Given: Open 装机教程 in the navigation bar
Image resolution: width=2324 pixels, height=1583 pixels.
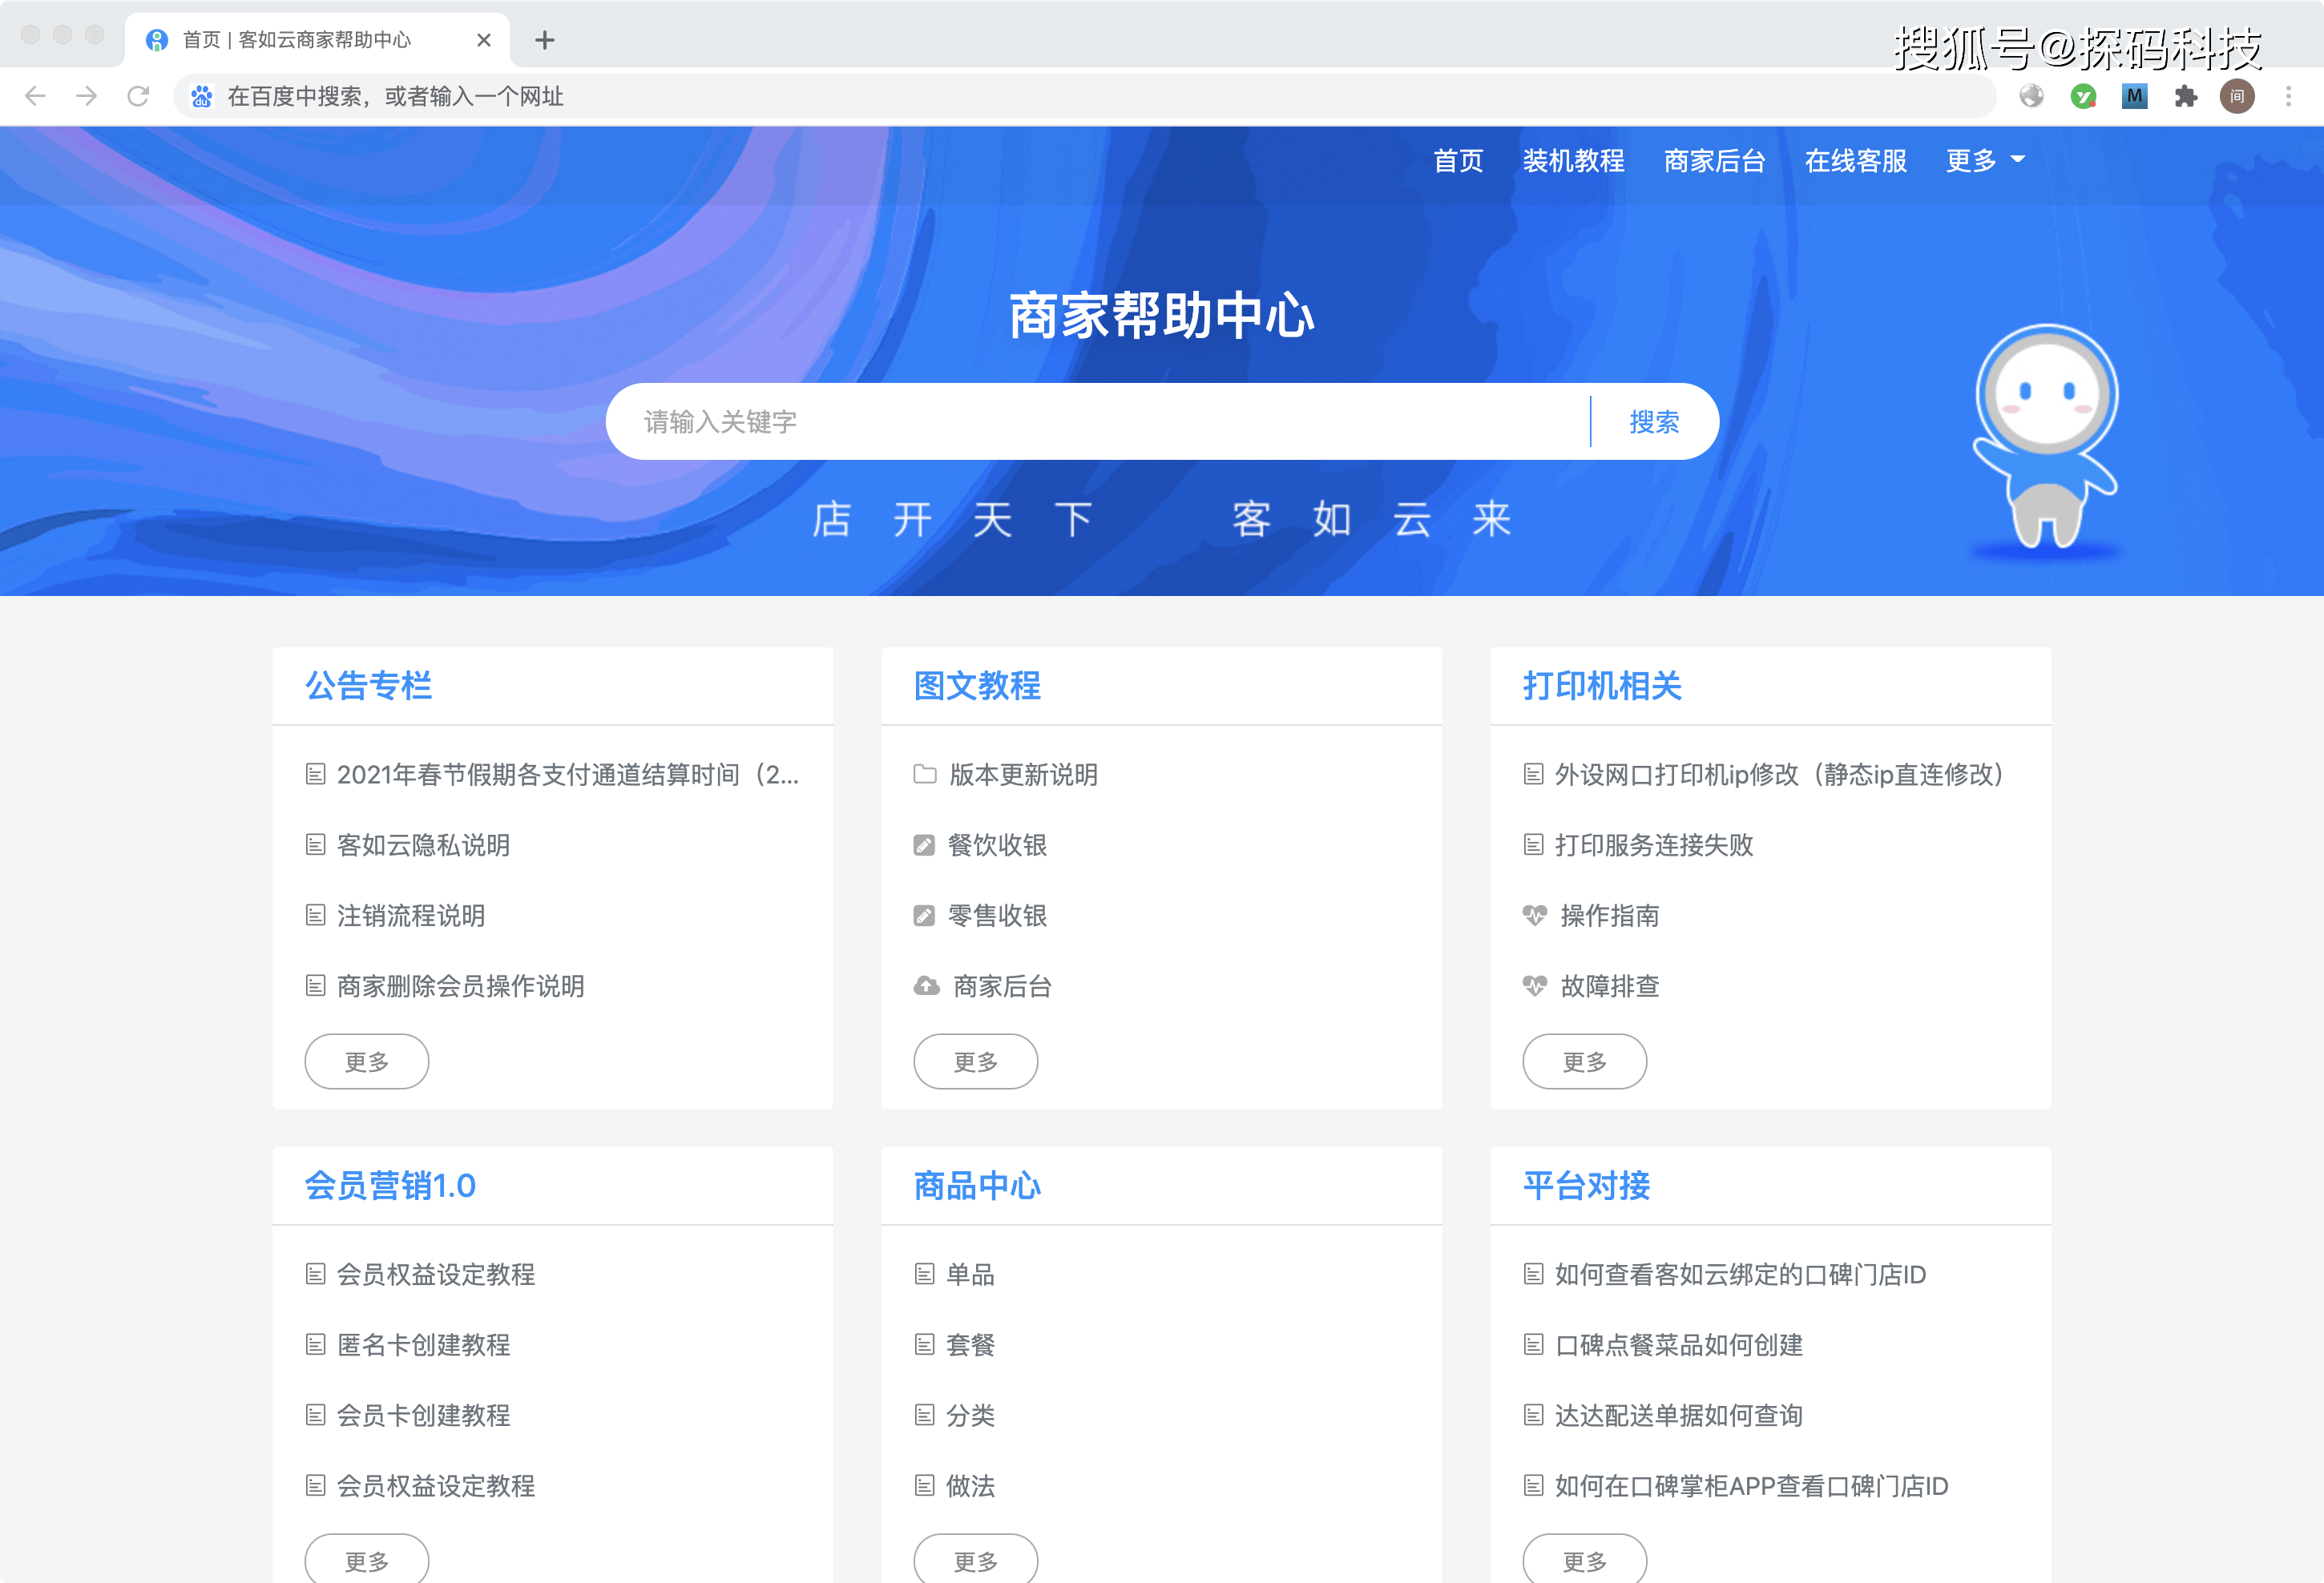Looking at the screenshot, I should tap(1573, 161).
